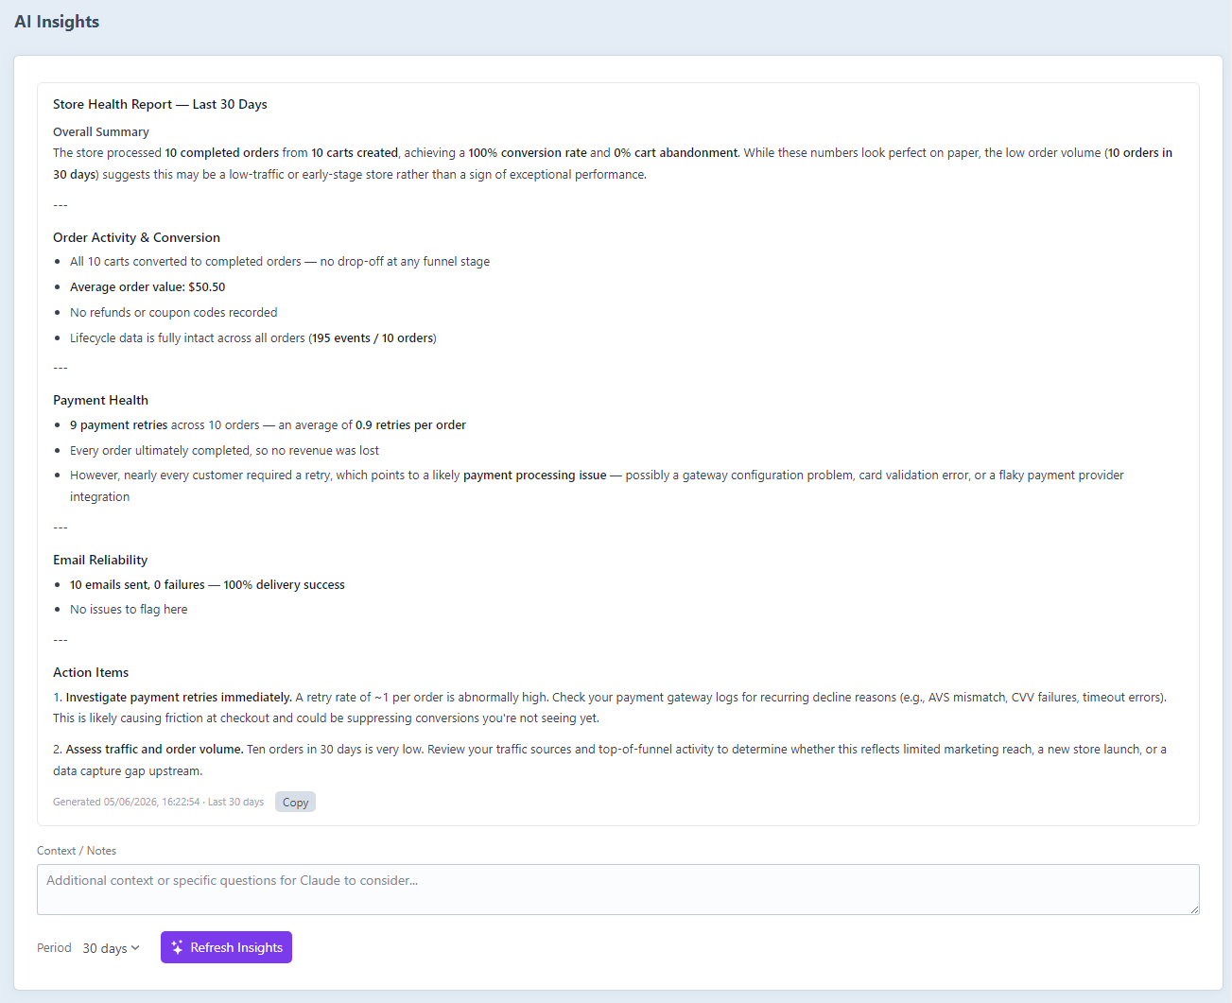Click the No refunds or coupon codes line
The image size is (1232, 1003).
174,312
